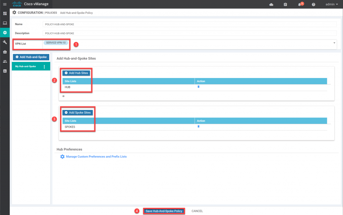Switch to the POLICIES configuration section
This screenshot has width=343, height=215.
click(x=51, y=13)
